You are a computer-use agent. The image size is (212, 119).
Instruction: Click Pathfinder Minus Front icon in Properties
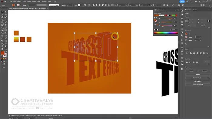coord(190,62)
